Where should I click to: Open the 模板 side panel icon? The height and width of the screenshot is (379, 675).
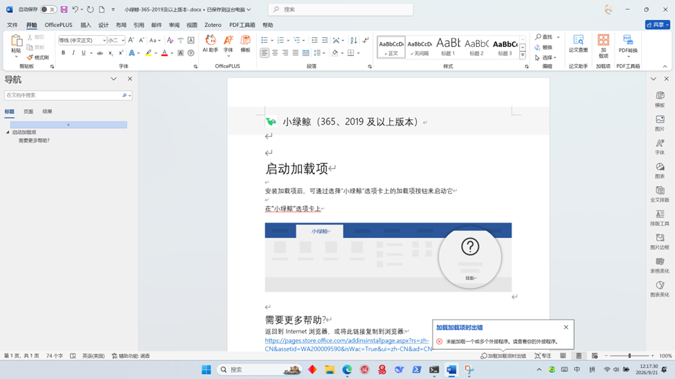point(660,100)
